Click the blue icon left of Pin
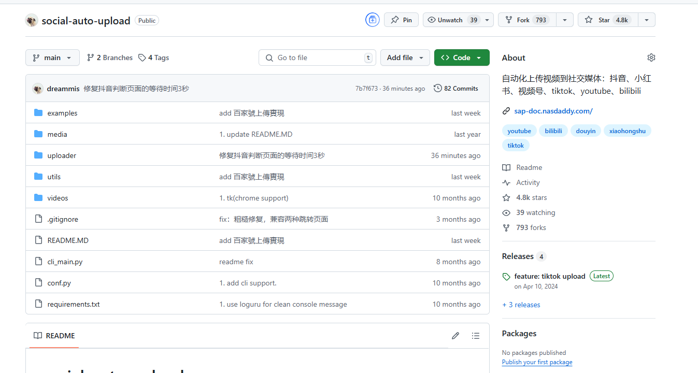Image resolution: width=698 pixels, height=373 pixels. click(372, 20)
